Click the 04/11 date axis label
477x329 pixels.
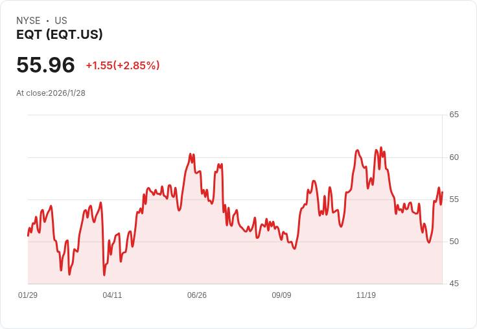(x=112, y=295)
